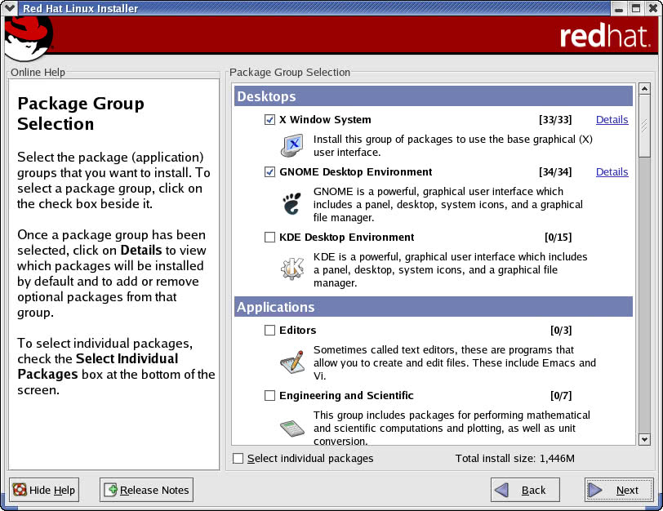Click the KDE gear icon

pyautogui.click(x=292, y=269)
